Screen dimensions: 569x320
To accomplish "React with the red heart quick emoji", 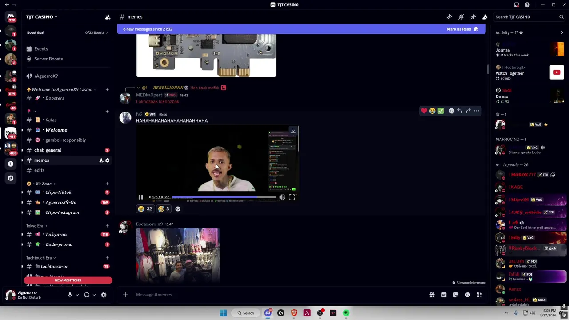I will pos(424,111).
